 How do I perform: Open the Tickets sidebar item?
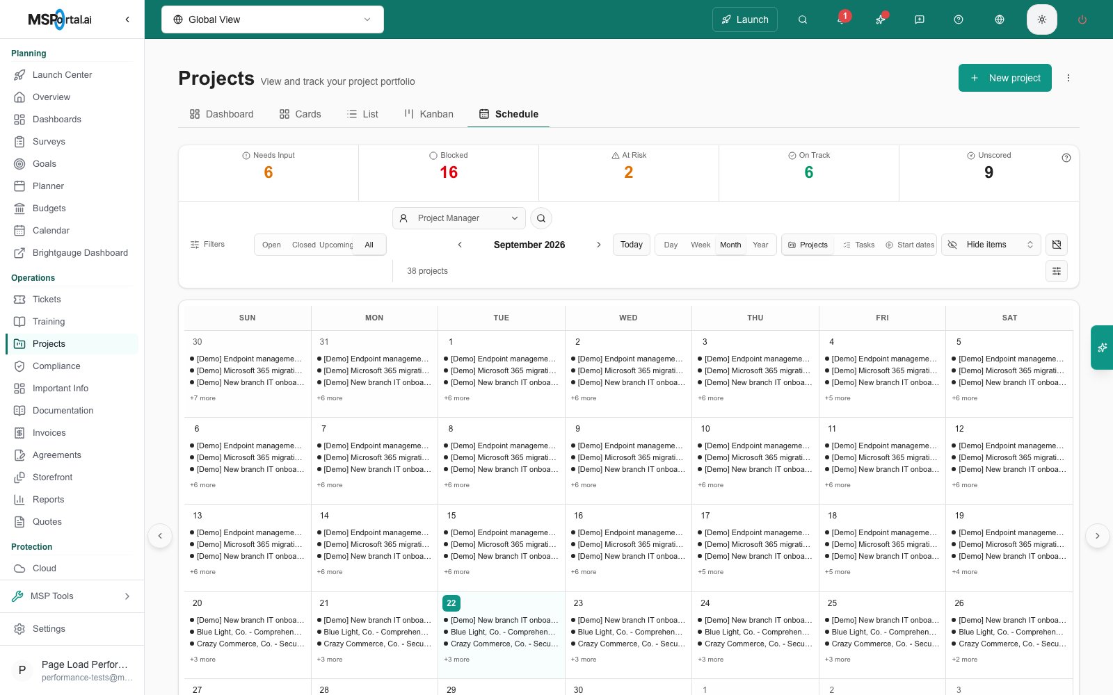pyautogui.click(x=72, y=300)
